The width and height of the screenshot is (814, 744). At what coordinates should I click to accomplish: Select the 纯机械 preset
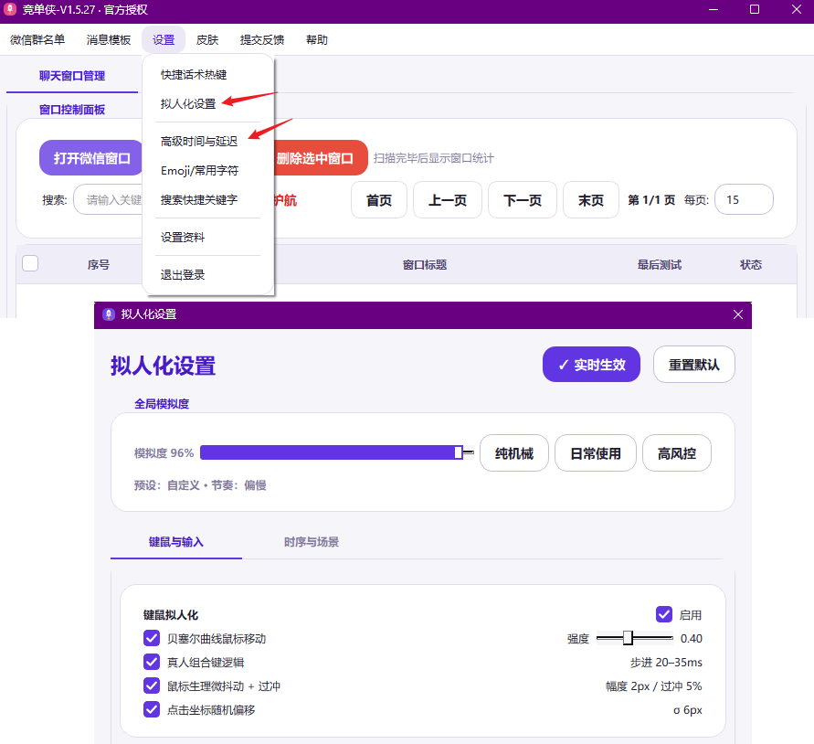pos(514,453)
